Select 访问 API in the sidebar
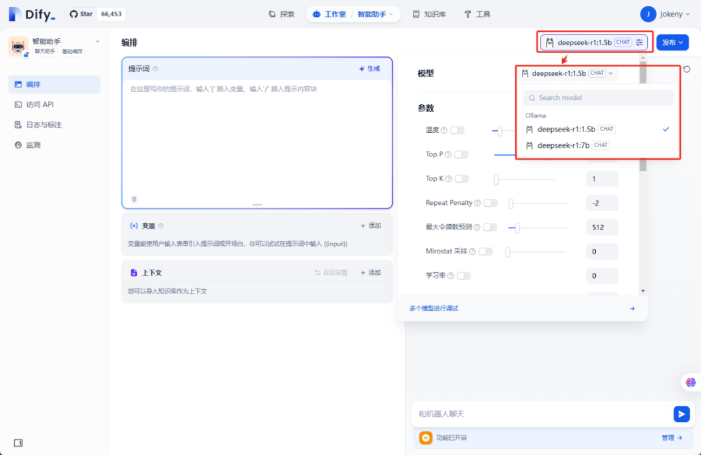The width and height of the screenshot is (701, 455). (54, 104)
